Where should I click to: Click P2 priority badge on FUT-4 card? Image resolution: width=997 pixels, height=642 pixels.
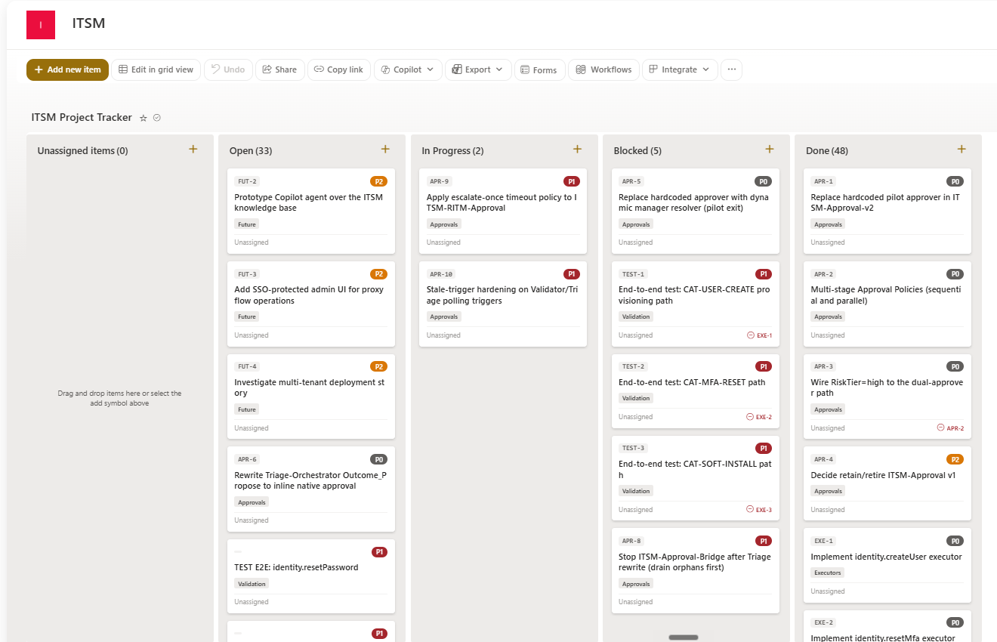pyautogui.click(x=378, y=366)
